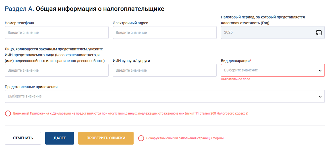Click the red notice about 'Приложения к Декларации'
The height and width of the screenshot is (151, 329).
pos(131,113)
